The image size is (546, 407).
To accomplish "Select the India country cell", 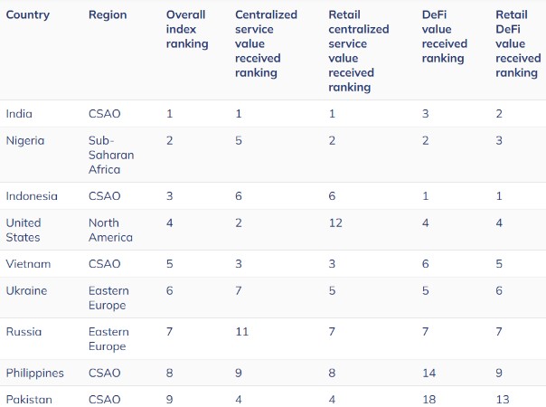I will point(20,113).
